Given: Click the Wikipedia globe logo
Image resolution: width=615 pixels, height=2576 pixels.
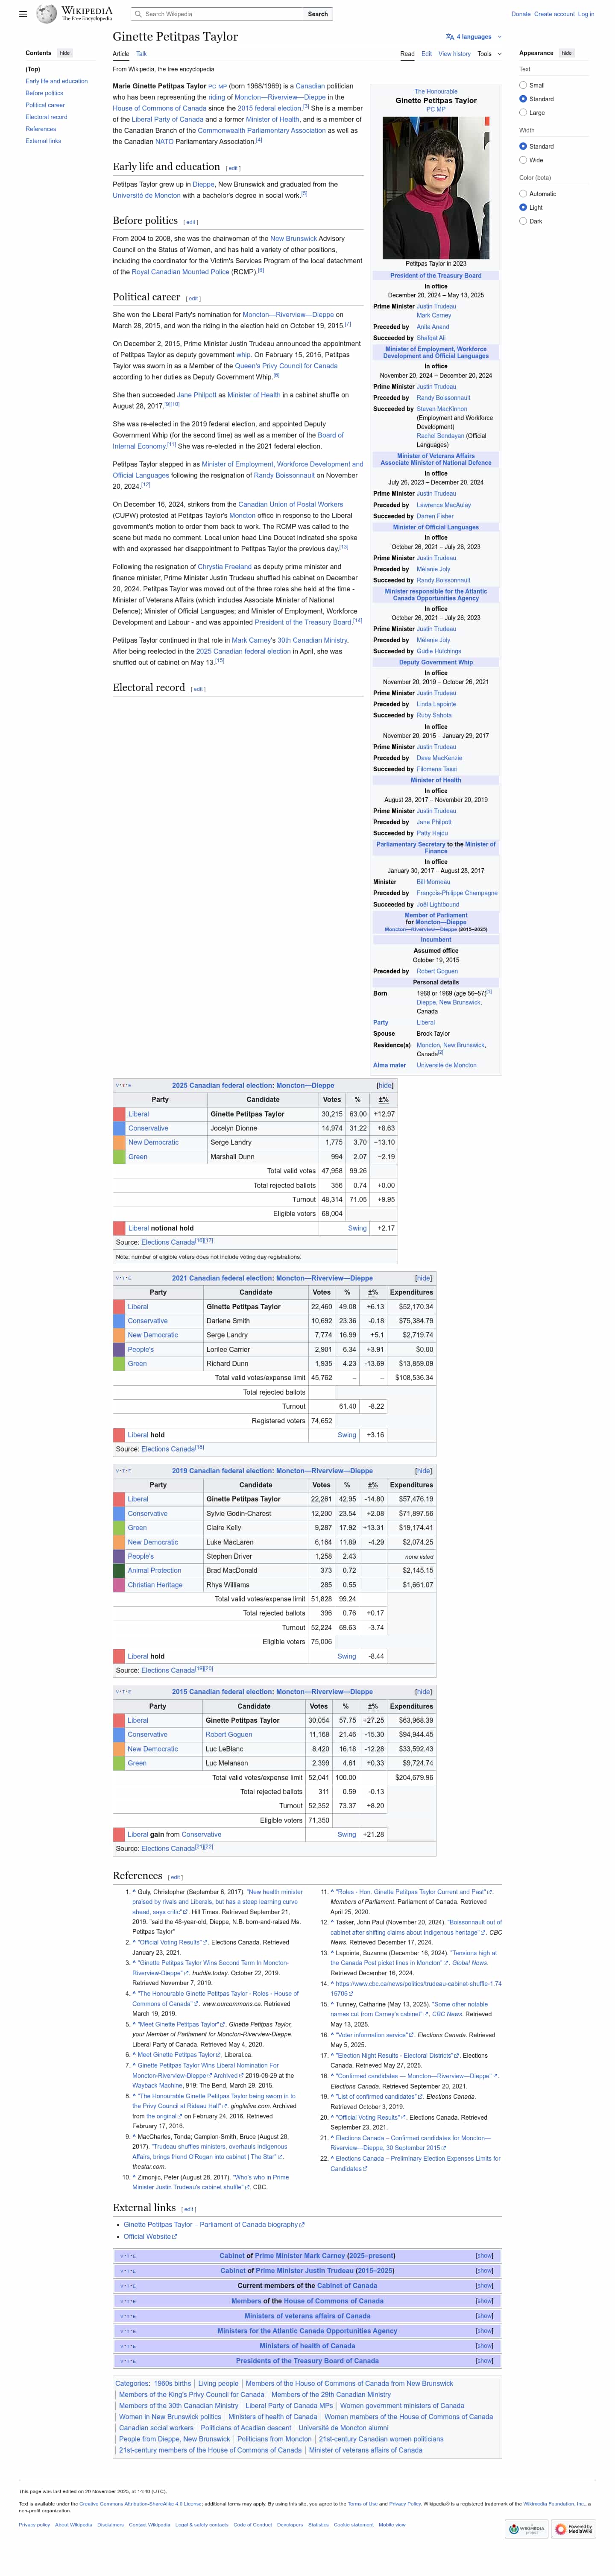Looking at the screenshot, I should click(46, 14).
